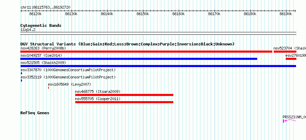This screenshot has width=306, height=140.
Task: Click the DGV Structural Variants track heading
Action: tap(128, 44)
